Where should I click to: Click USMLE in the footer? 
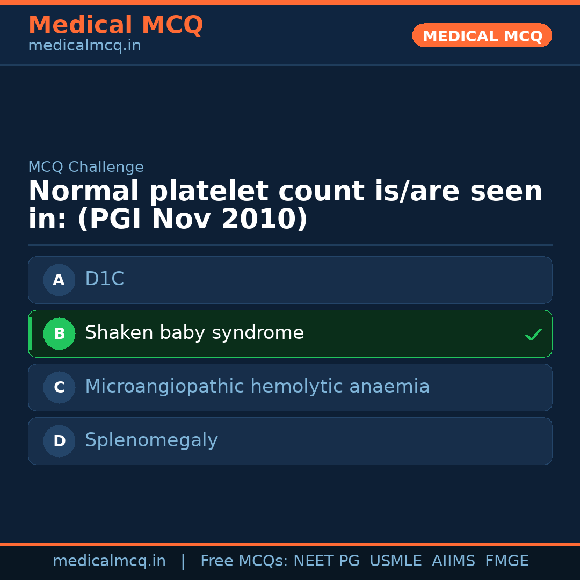point(395,561)
